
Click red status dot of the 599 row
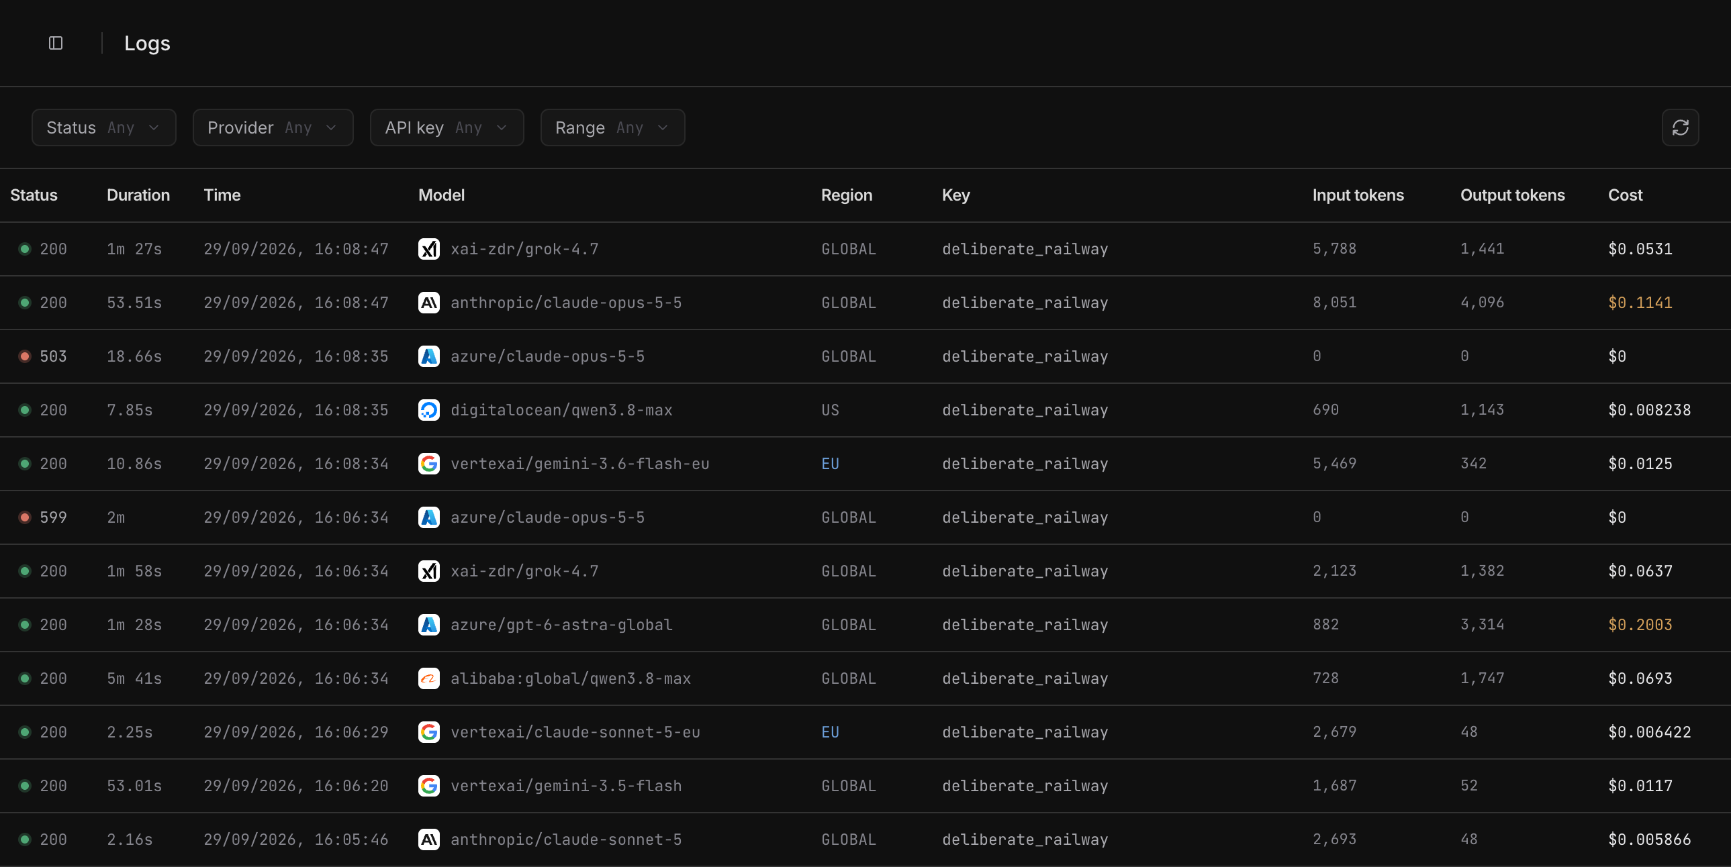point(25,518)
